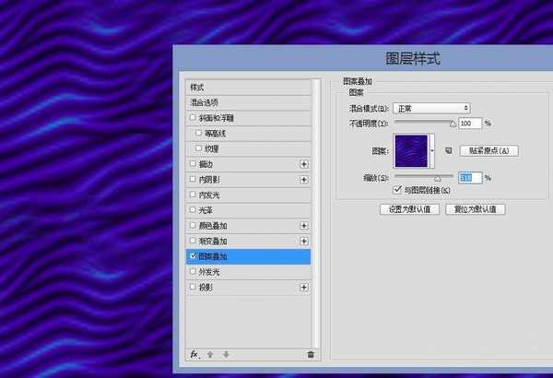Click plus icon beside 内阴影 (Inner Shadow)
Image resolution: width=553 pixels, height=378 pixels.
click(303, 179)
